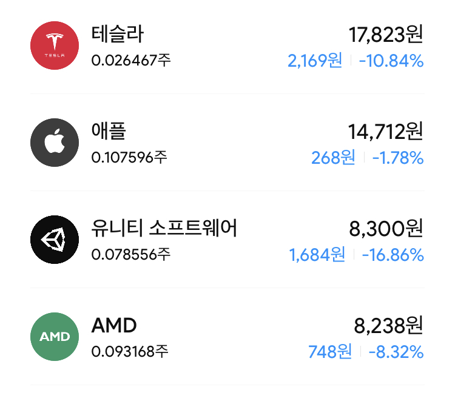Click Apple's 0.107596주 share quantity
This screenshot has width=455, height=401.
[129, 157]
